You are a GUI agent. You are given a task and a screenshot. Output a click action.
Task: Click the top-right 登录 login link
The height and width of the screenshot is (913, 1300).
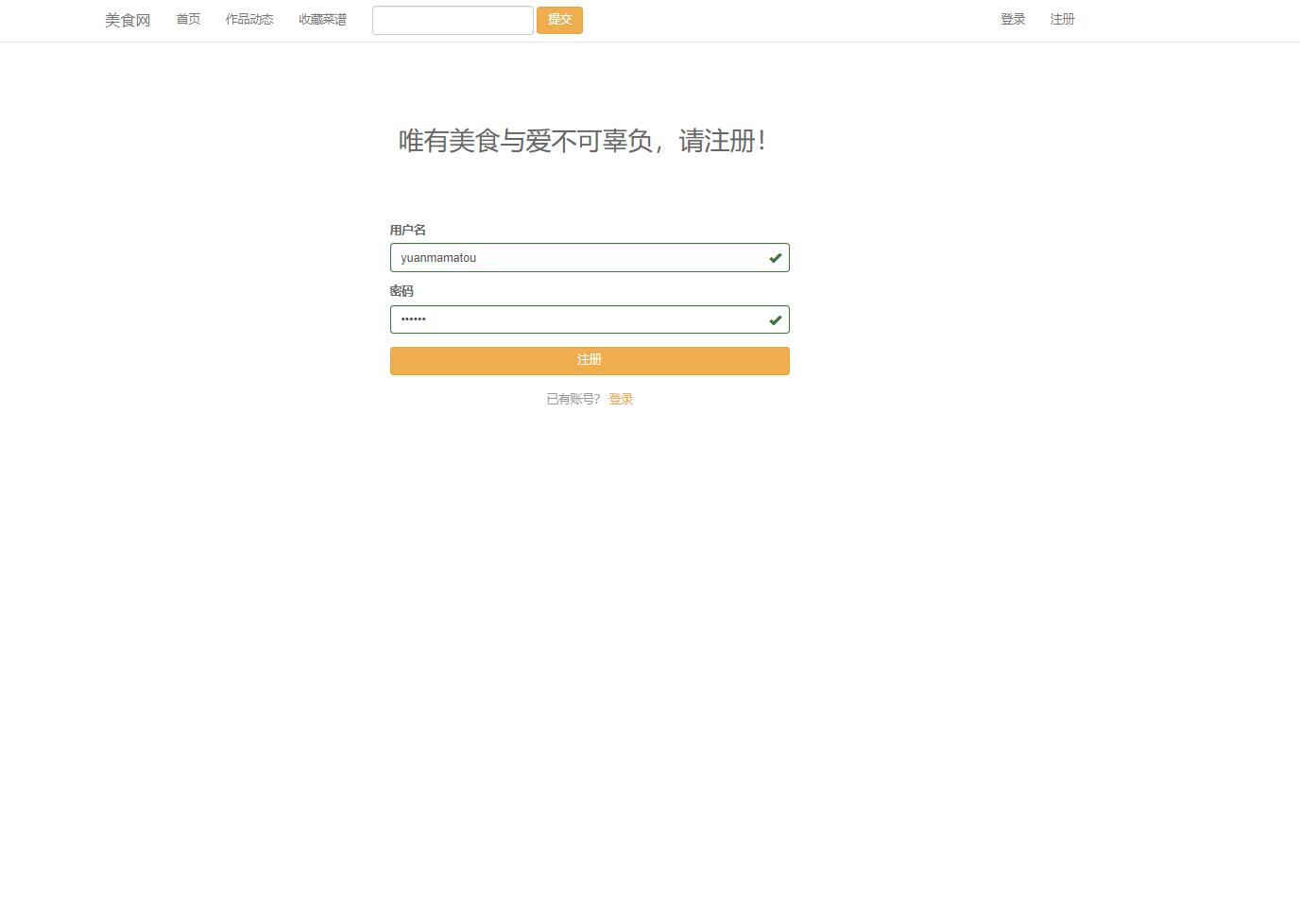coord(1012,19)
